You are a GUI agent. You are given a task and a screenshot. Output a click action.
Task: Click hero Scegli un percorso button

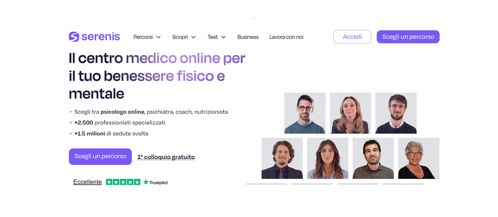click(100, 156)
